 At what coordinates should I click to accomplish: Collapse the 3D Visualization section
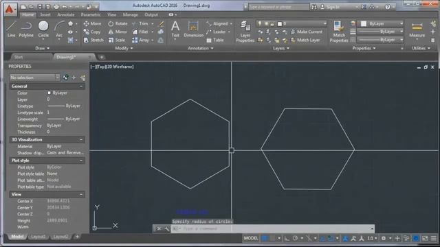(x=81, y=139)
